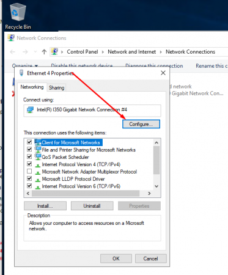Click the Install button
The image size is (228, 275).
[x=45, y=206]
